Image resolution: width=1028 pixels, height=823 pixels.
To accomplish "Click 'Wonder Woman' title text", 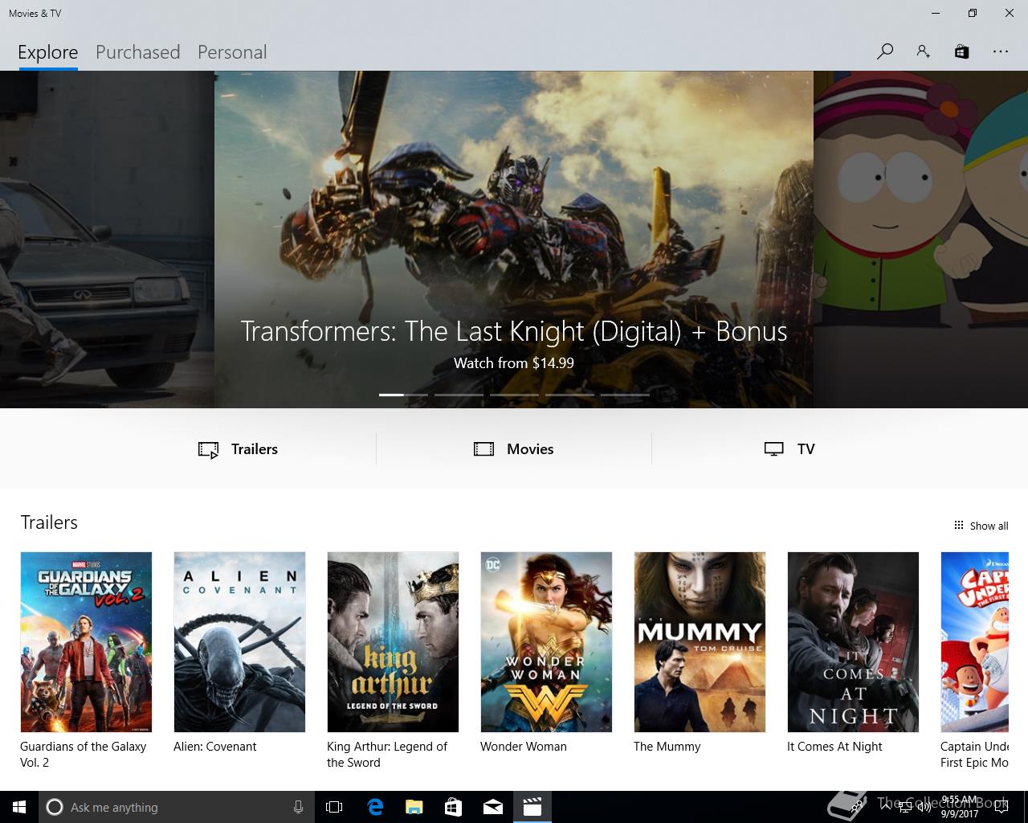I will (x=524, y=747).
